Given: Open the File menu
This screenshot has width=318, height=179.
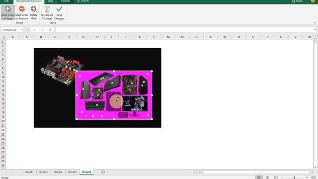Looking at the screenshot, I should [x=6, y=1].
